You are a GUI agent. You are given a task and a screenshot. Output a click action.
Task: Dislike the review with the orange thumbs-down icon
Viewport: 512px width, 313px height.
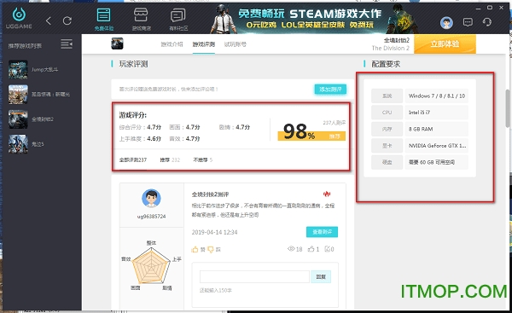point(211,250)
